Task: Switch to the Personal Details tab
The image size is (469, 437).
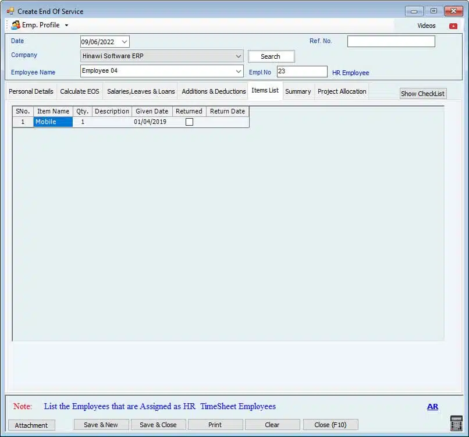Action: (31, 91)
